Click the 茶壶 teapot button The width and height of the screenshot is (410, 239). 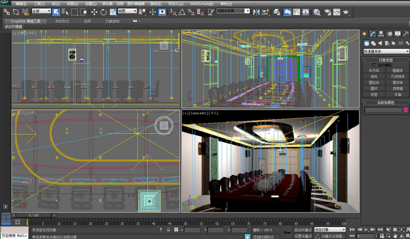[x=374, y=95]
